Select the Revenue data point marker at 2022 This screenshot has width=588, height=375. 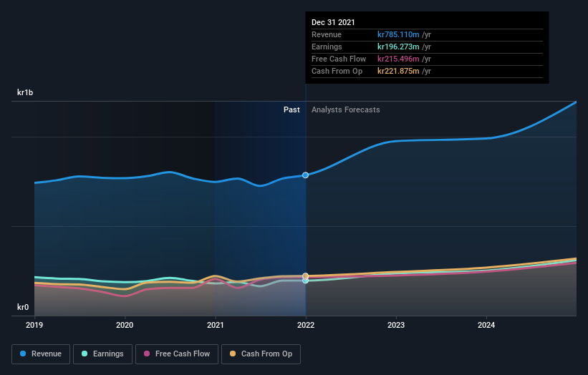(306, 175)
